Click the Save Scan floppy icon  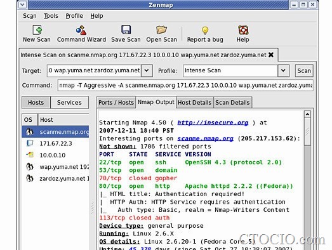[x=126, y=30]
